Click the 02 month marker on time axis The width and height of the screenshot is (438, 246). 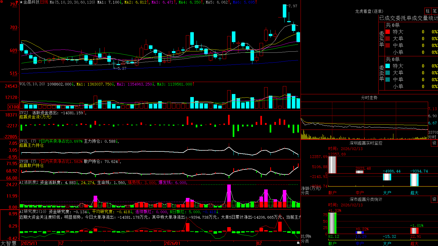click(259, 243)
